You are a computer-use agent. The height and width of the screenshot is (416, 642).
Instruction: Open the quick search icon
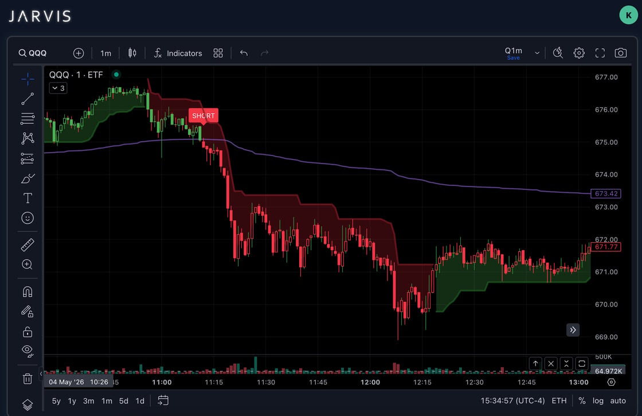(x=558, y=53)
